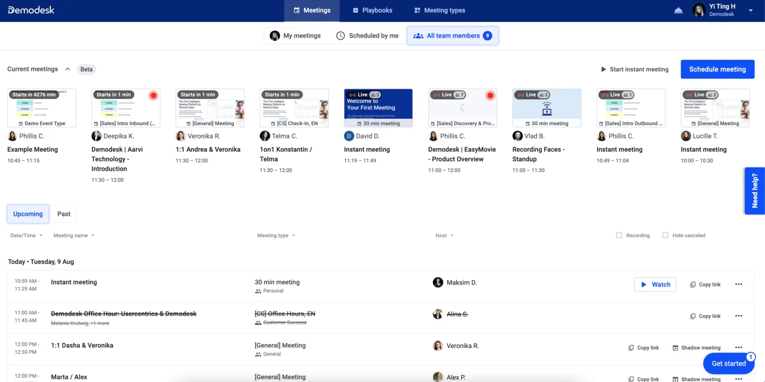Image resolution: width=765 pixels, height=382 pixels.
Task: Click the Veronika R. avatar under 1:1 Andrea card
Action: click(x=181, y=136)
